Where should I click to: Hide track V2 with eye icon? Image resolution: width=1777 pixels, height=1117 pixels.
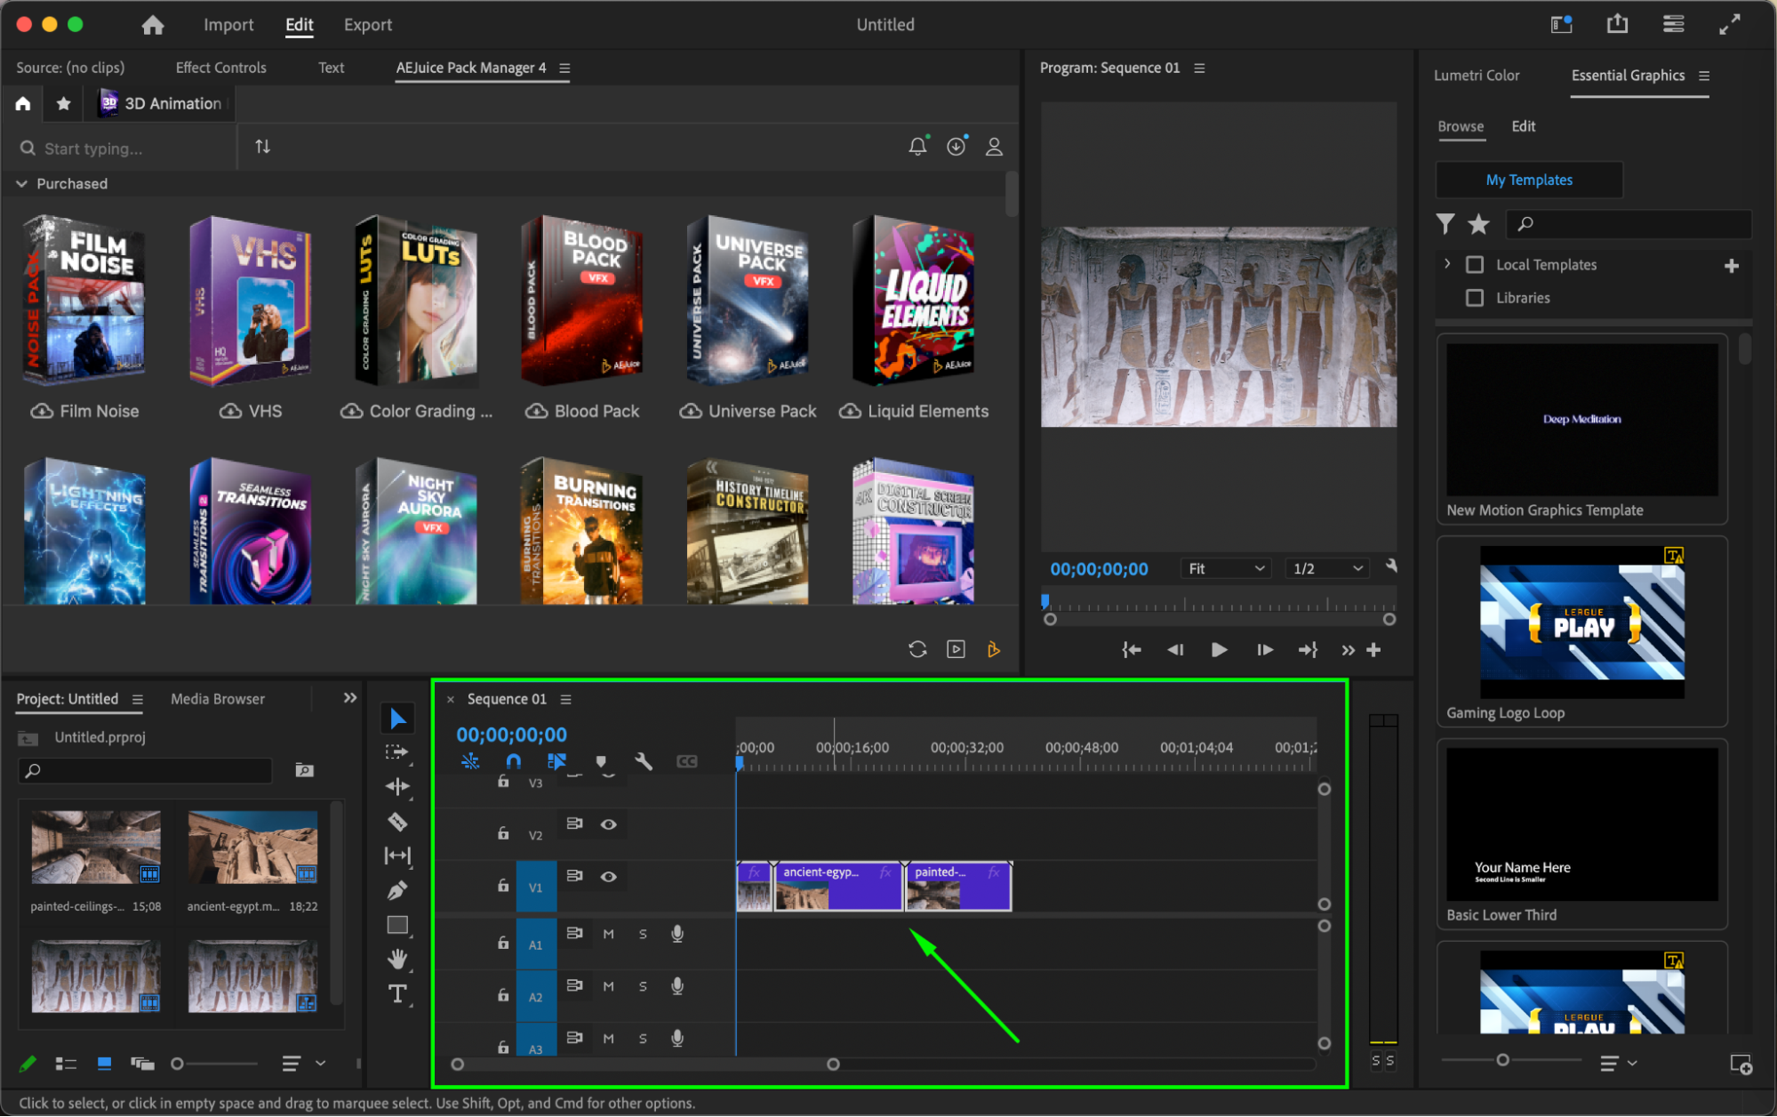pyautogui.click(x=608, y=824)
